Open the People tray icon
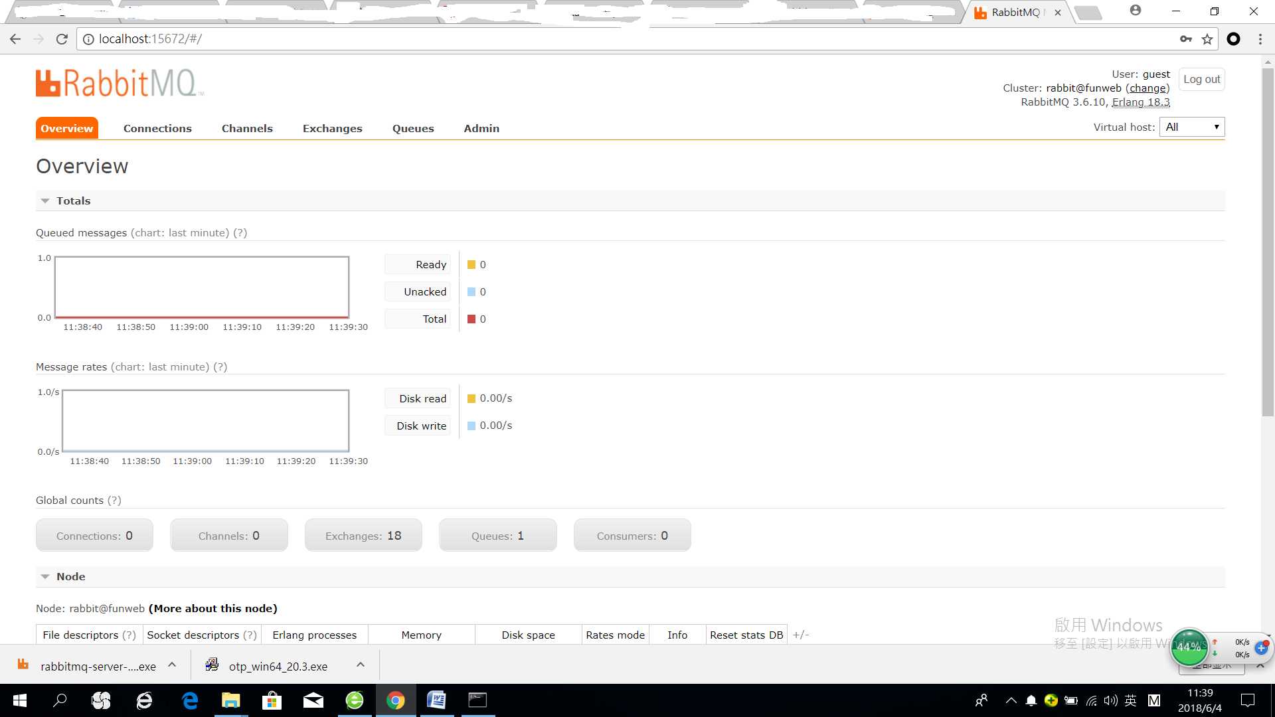This screenshot has width=1275, height=717. (x=981, y=700)
